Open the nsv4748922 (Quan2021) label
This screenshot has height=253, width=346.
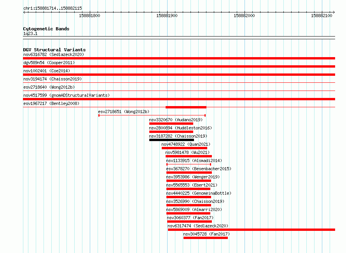pyautogui.click(x=186, y=144)
